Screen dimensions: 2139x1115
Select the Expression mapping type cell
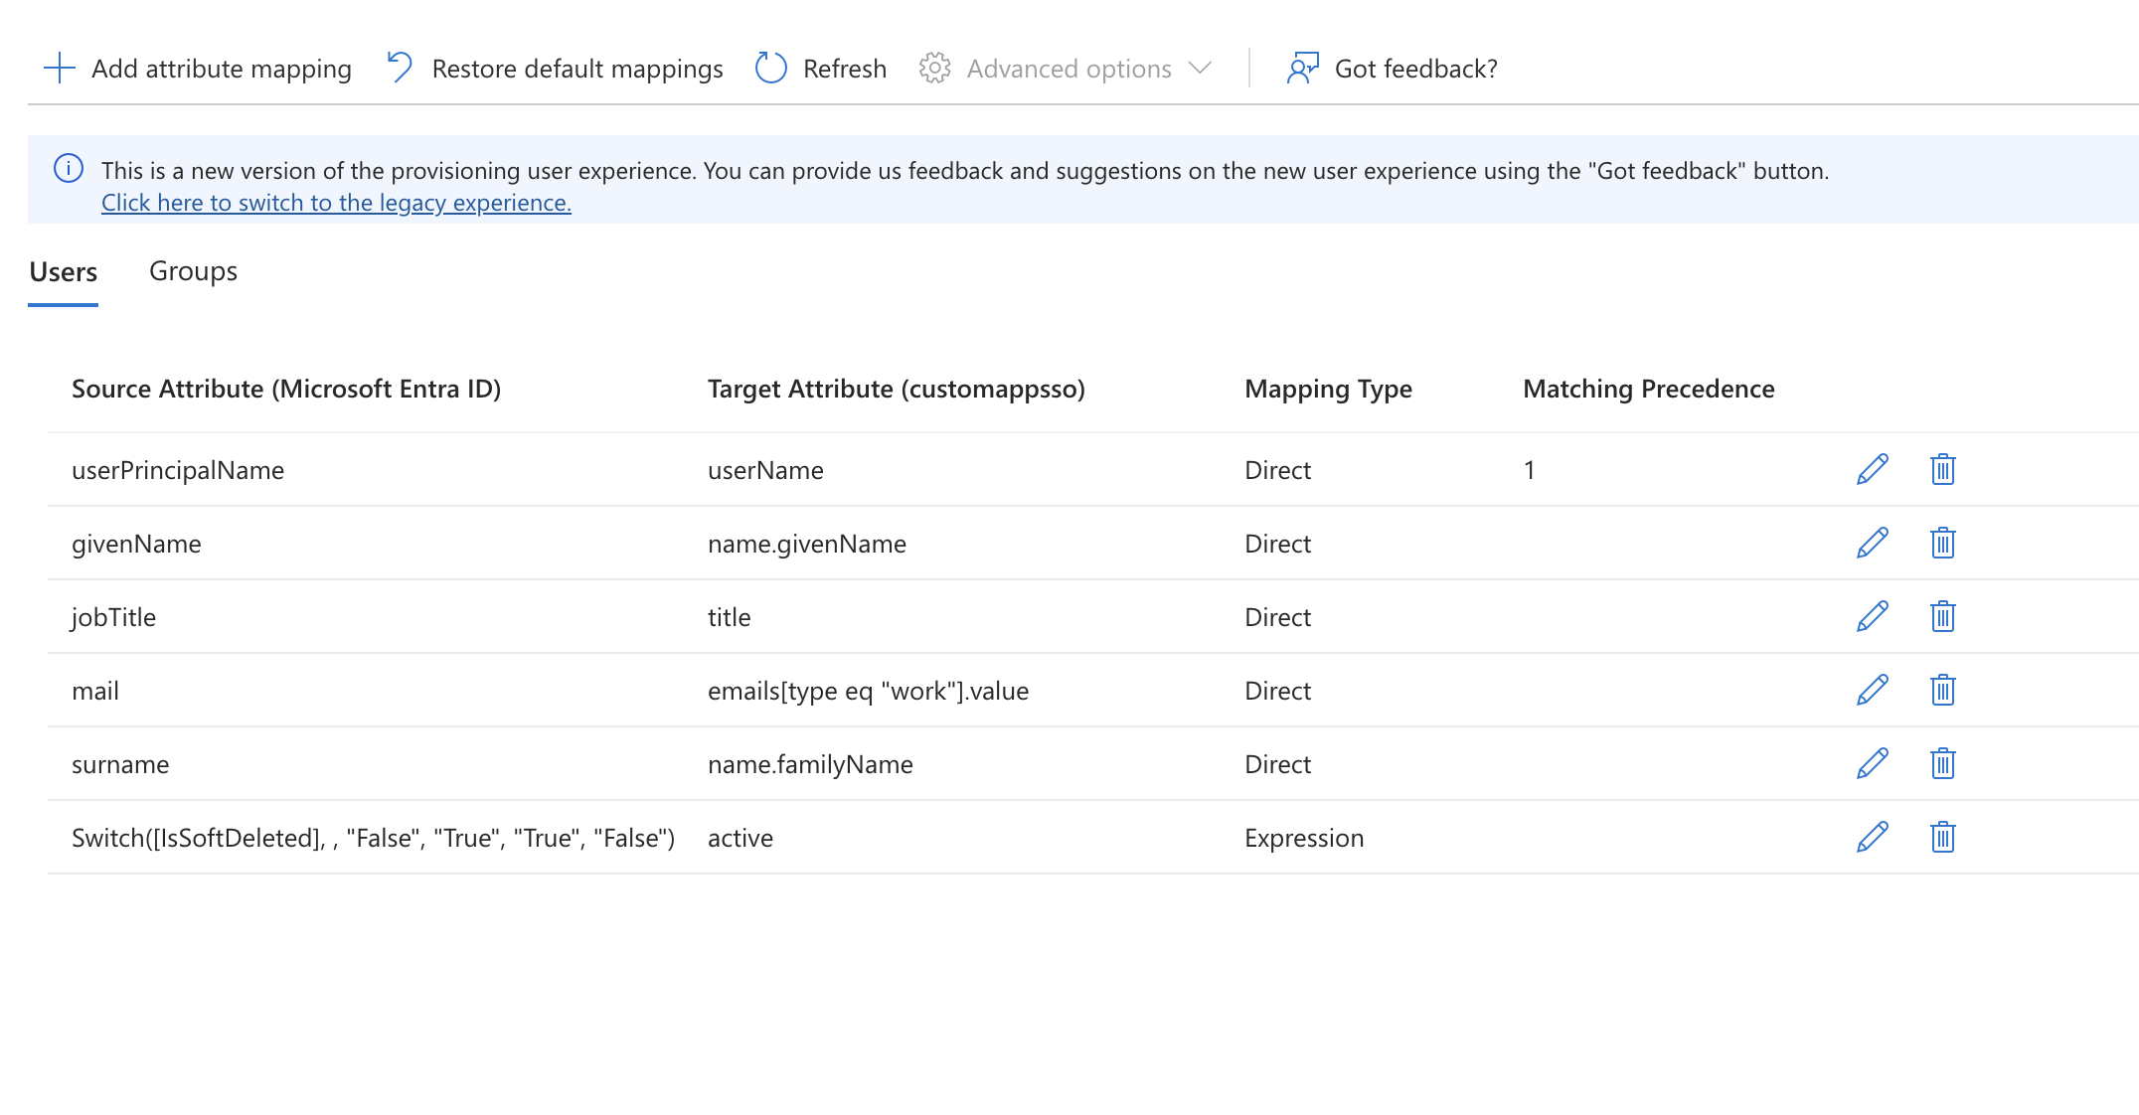point(1304,838)
